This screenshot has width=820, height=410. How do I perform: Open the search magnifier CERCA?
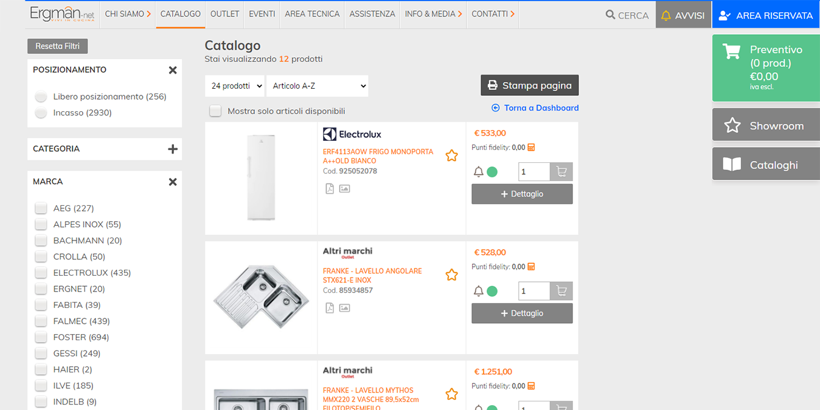tap(627, 15)
